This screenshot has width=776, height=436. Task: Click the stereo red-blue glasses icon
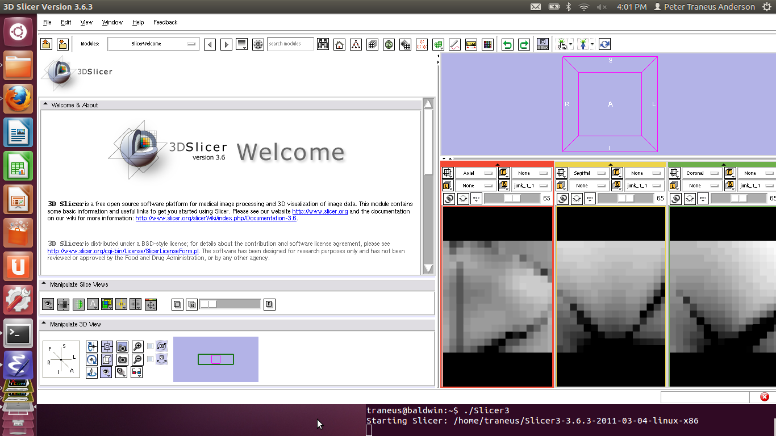coord(136,372)
